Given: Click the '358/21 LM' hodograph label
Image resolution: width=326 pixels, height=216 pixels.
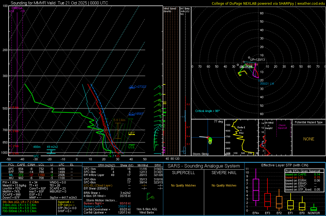Looking at the screenshot, I should [267, 84].
